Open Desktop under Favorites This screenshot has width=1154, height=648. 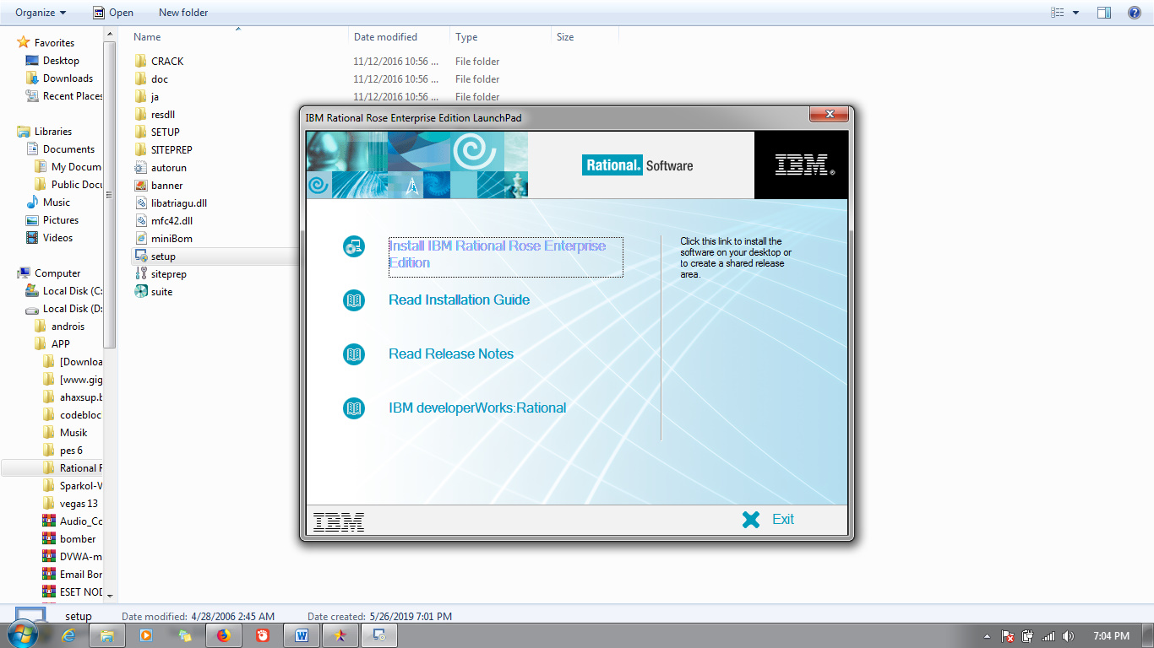point(61,61)
